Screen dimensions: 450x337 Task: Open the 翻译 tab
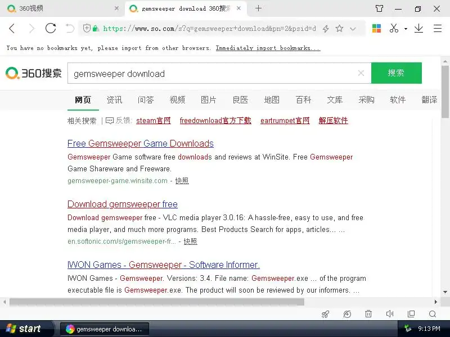(x=429, y=100)
